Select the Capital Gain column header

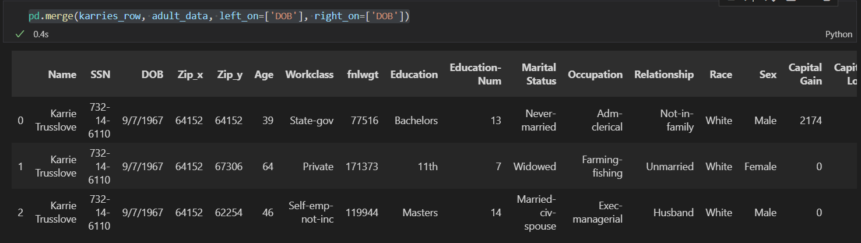click(x=805, y=74)
